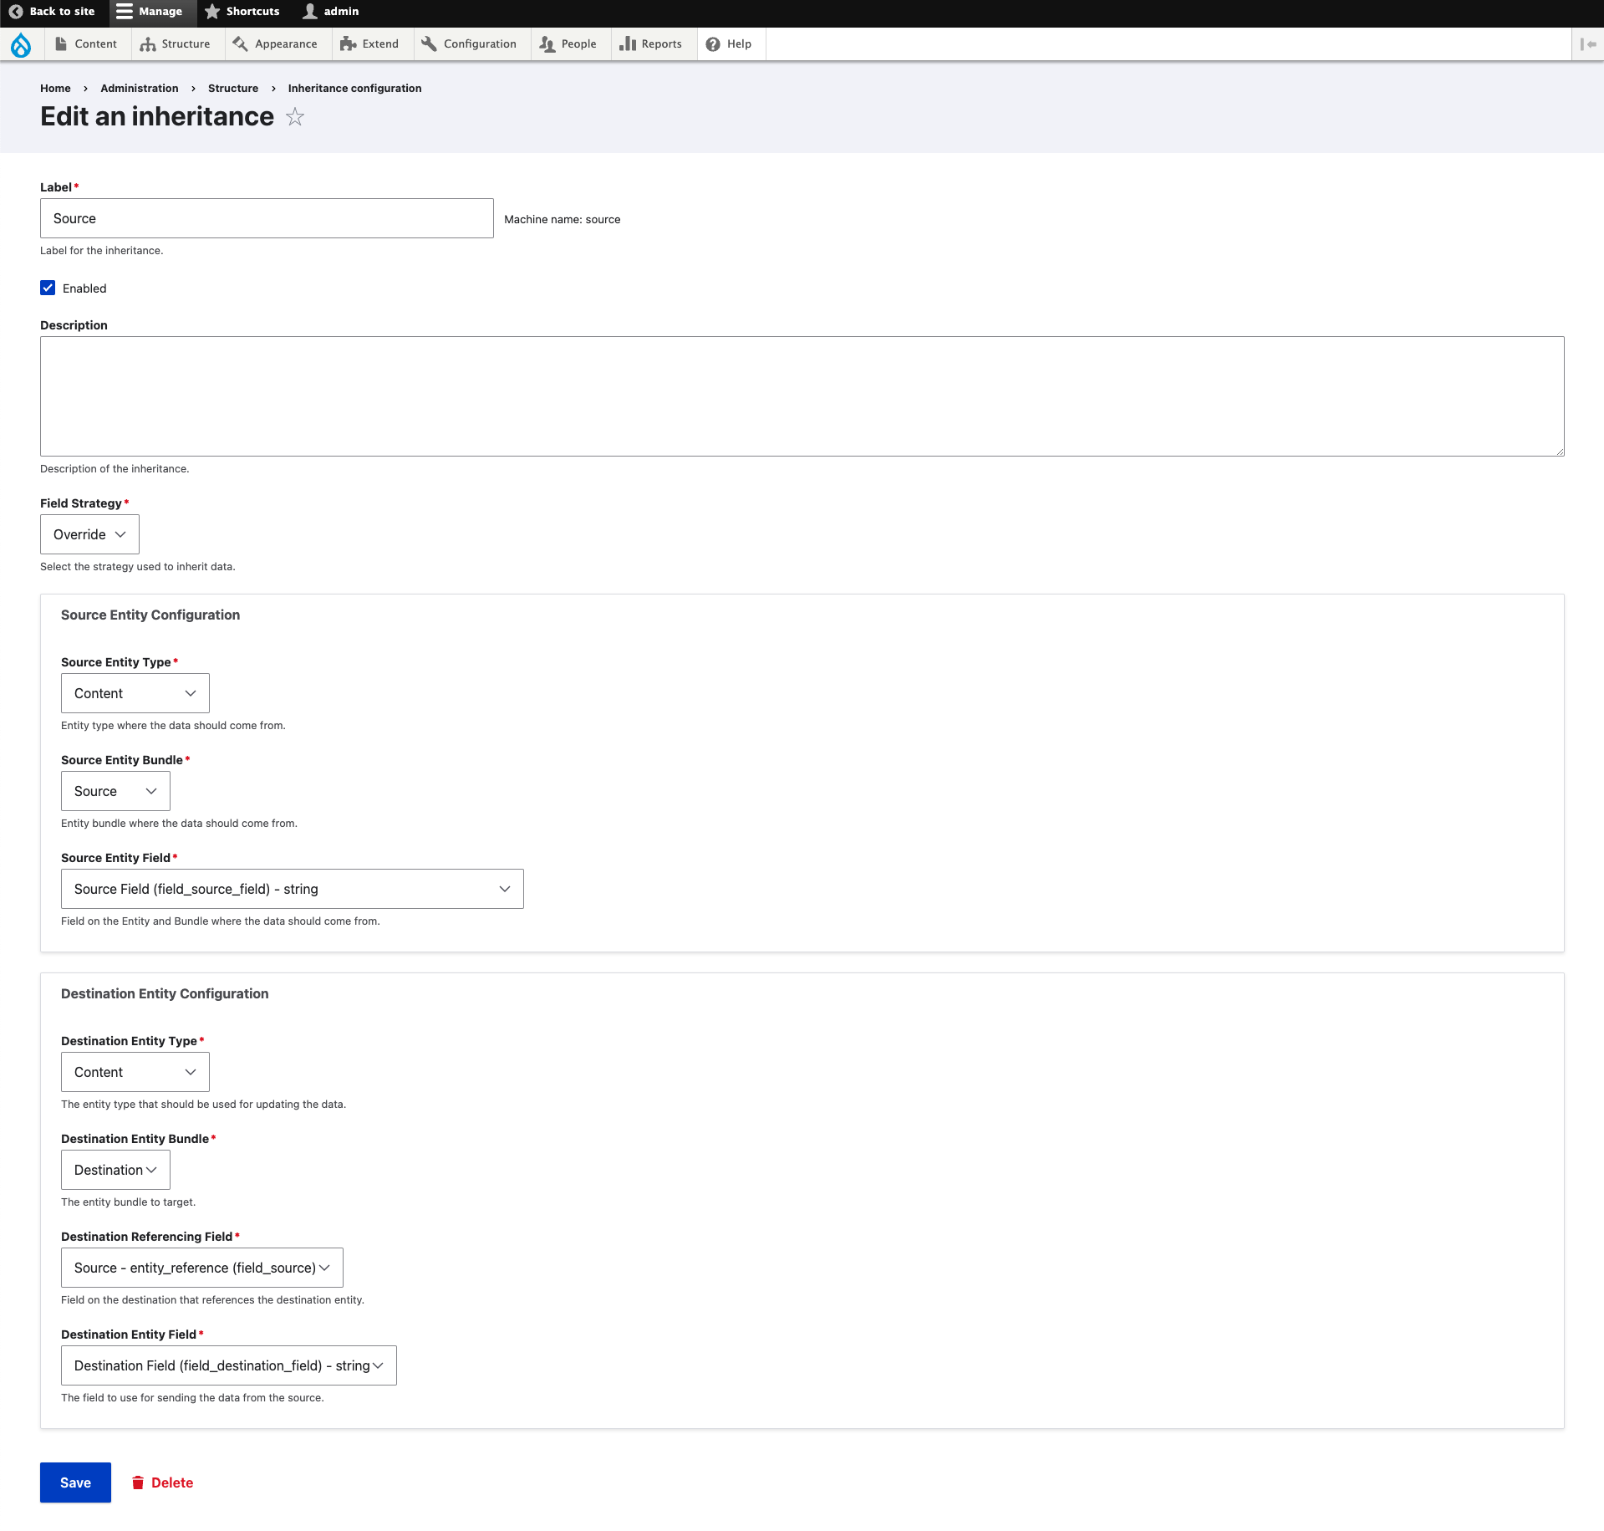Go to Inheritance configuration breadcrumb
Screen dimensions: 1604x1531
tap(354, 89)
